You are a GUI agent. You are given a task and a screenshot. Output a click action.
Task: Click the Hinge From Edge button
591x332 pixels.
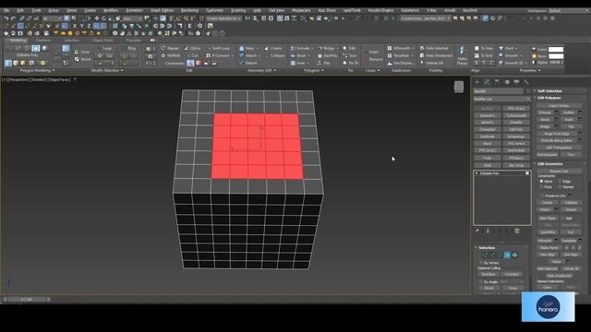coord(558,134)
